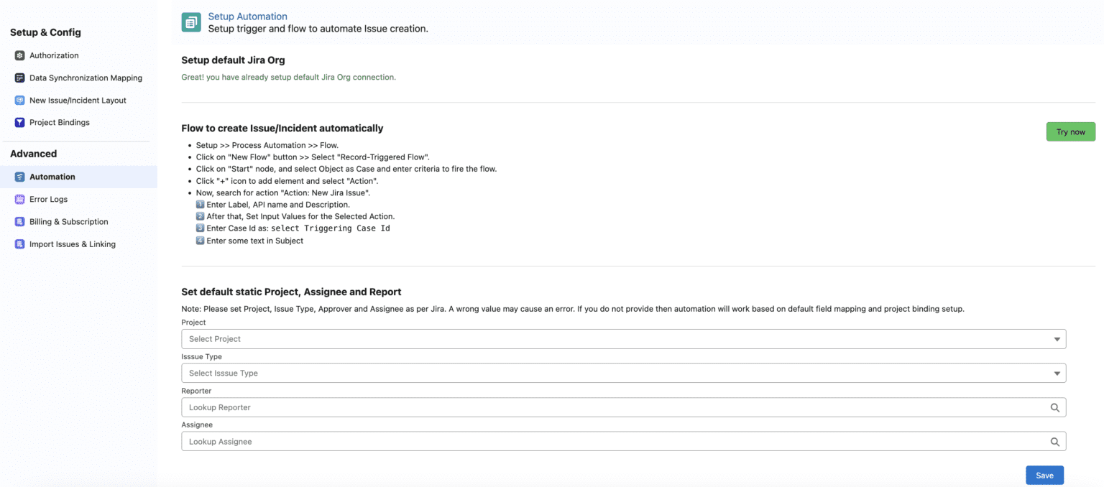The width and height of the screenshot is (1104, 487).
Task: Click the Project Bindings funnel icon
Action: tap(20, 123)
